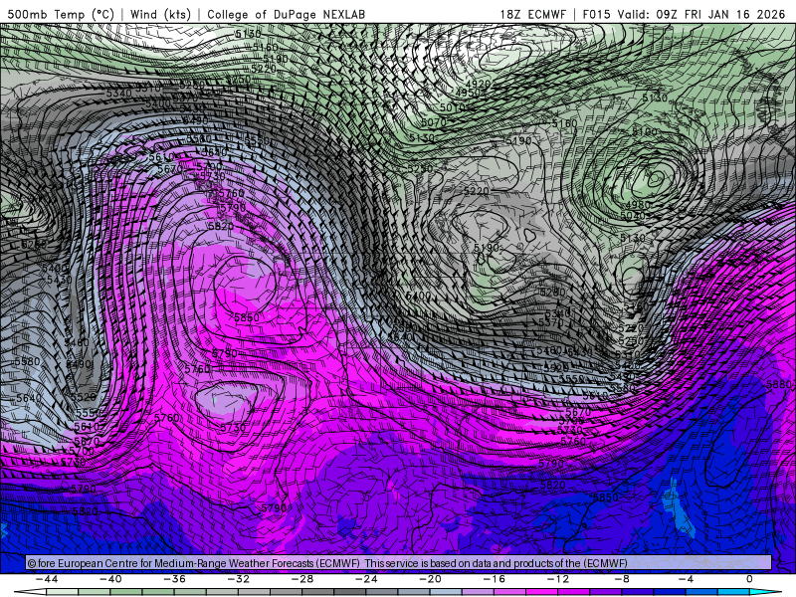The image size is (796, 597).
Task: Click the 4980 contour label near the low
Action: [638, 205]
